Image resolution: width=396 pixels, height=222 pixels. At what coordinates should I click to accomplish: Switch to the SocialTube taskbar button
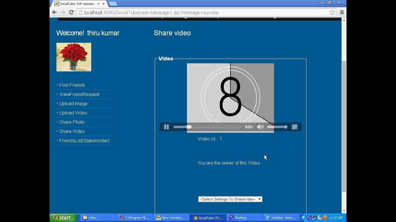click(x=208, y=218)
